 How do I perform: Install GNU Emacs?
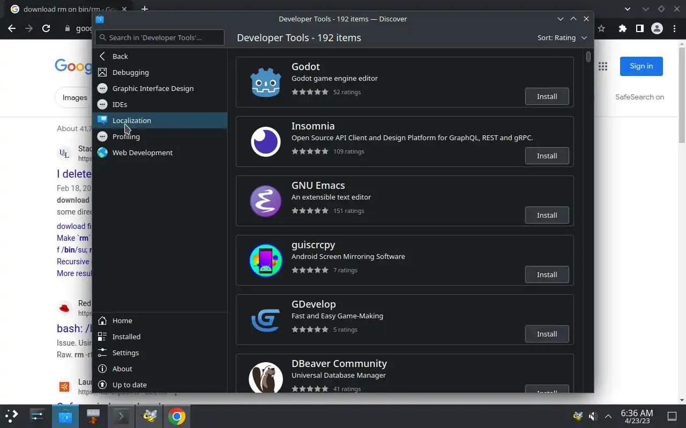(547, 215)
